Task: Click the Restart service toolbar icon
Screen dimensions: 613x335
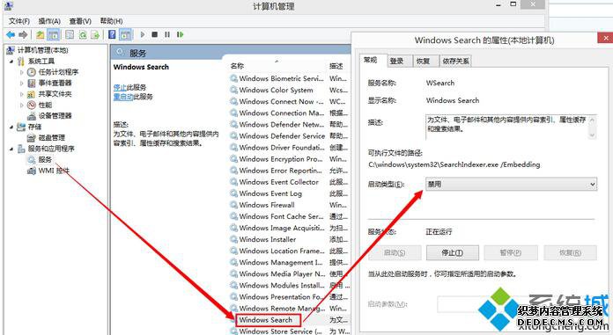Action: click(180, 35)
